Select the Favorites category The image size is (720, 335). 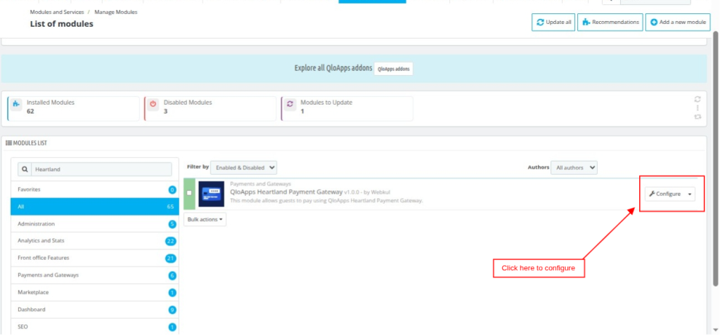(95, 190)
